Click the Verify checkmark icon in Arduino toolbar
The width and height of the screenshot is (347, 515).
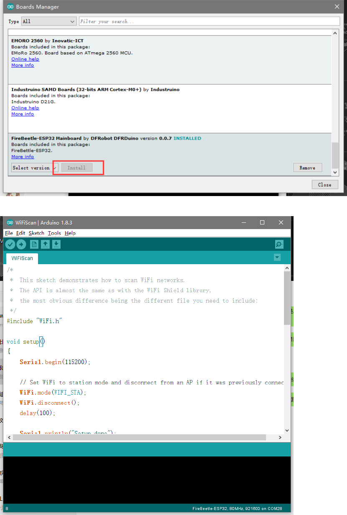(x=10, y=245)
